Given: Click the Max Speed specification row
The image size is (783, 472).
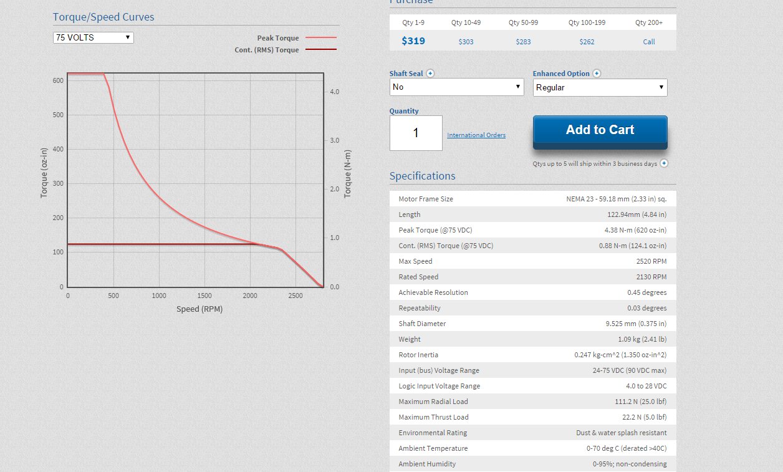Looking at the screenshot, I should 532,261.
